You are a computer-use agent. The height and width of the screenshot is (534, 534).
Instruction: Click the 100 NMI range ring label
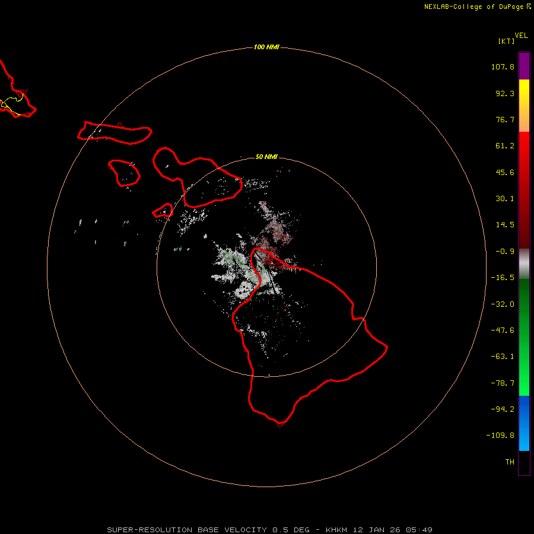click(266, 47)
